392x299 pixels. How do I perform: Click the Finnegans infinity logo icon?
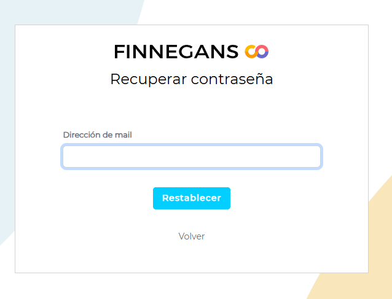pyautogui.click(x=257, y=52)
